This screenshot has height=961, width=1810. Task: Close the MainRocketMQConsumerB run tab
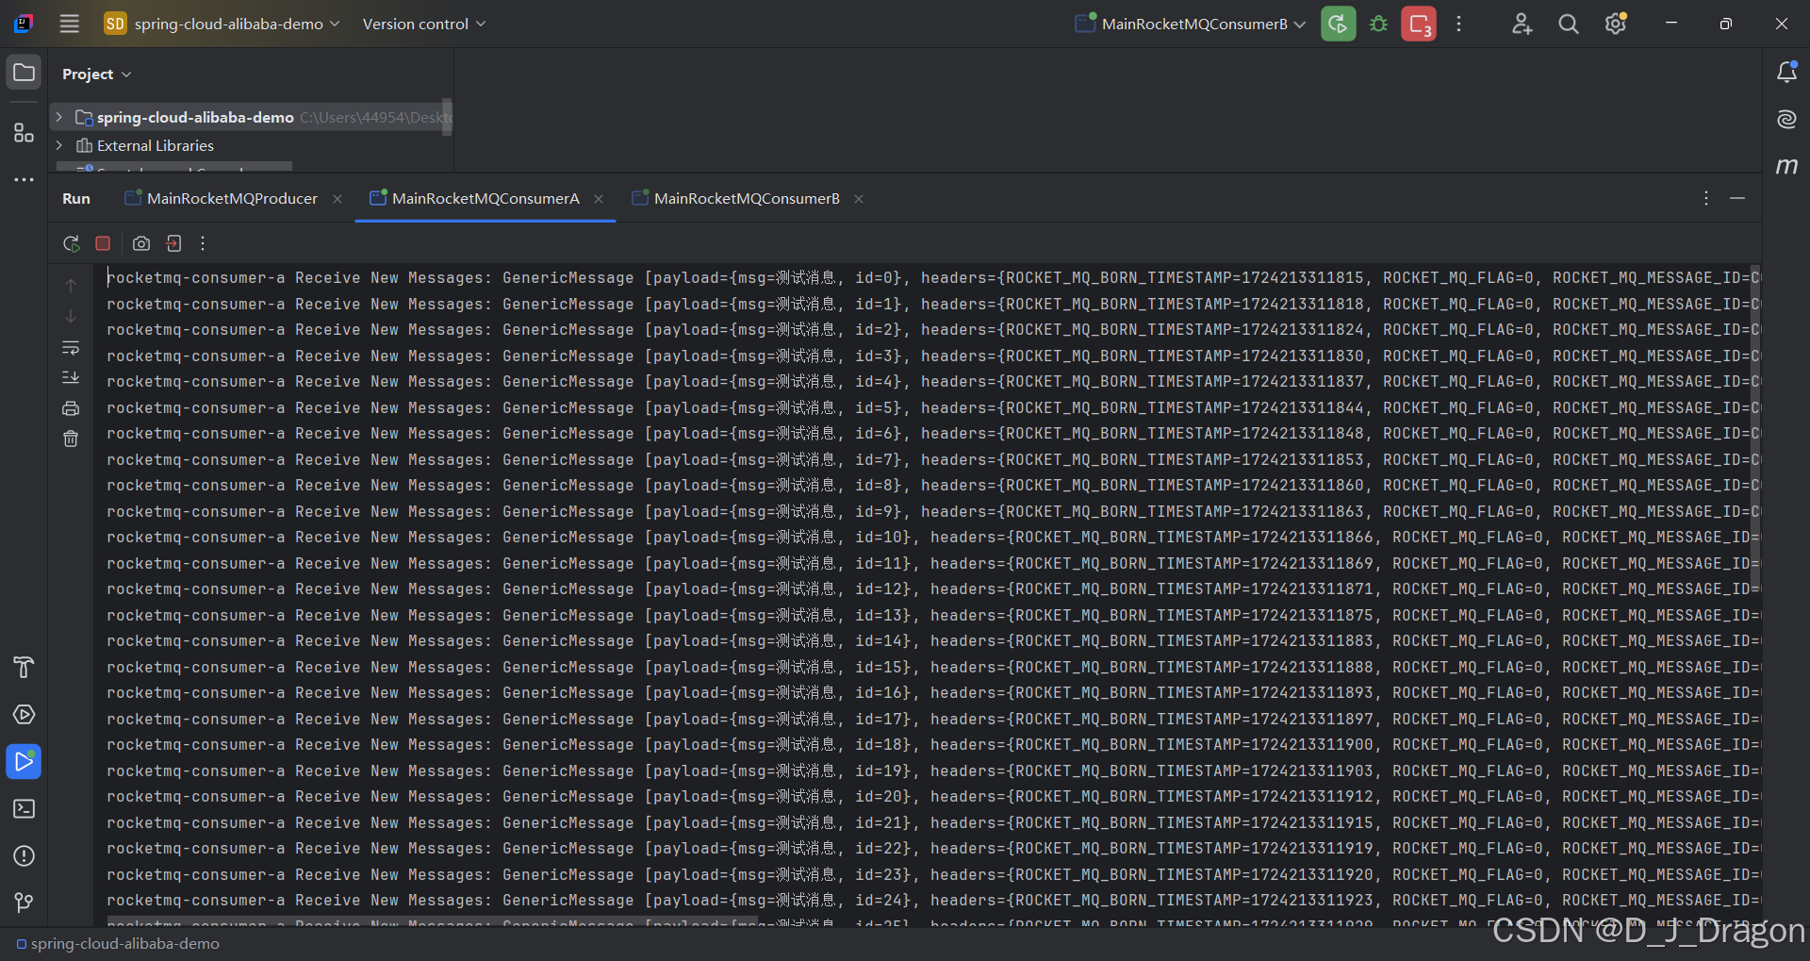click(859, 199)
